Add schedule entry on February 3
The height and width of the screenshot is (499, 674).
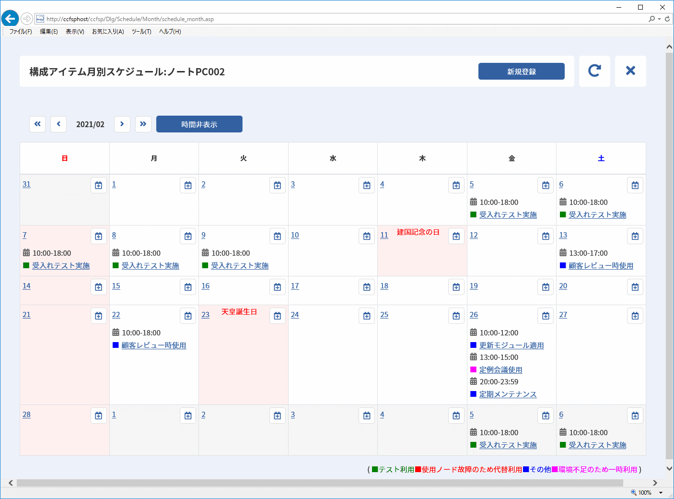(367, 185)
